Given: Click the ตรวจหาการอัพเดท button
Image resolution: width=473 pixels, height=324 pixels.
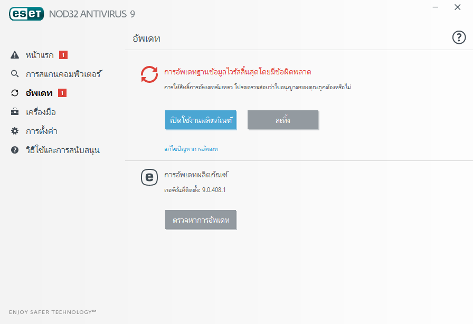Looking at the screenshot, I should [201, 220].
